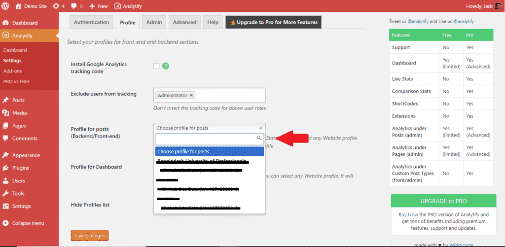Viewport: 505px width, 247px height.
Task: Click Profile for Dashboard label
Action: point(96,167)
